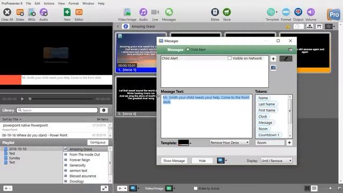
Task: Open the File menu
Action: coord(28,4)
